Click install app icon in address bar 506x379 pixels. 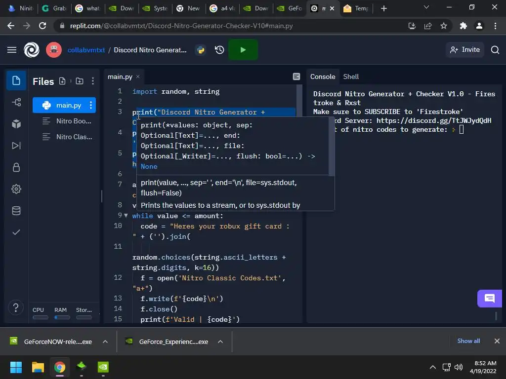pyautogui.click(x=412, y=26)
